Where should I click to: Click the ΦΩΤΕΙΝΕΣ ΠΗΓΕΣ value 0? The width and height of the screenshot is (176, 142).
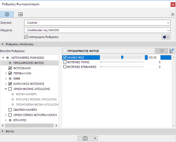(x=159, y=62)
